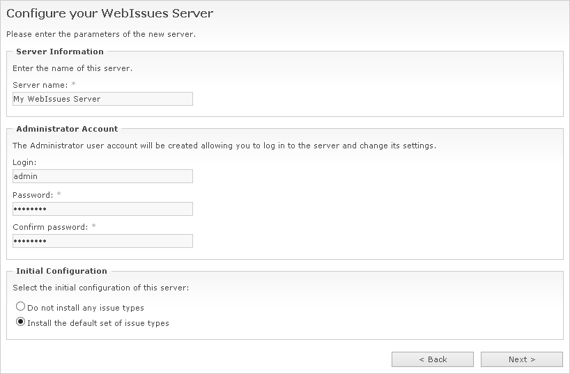Click 'Please enter the parameters' intro text
Image resolution: width=570 pixels, height=374 pixels.
pos(100,34)
